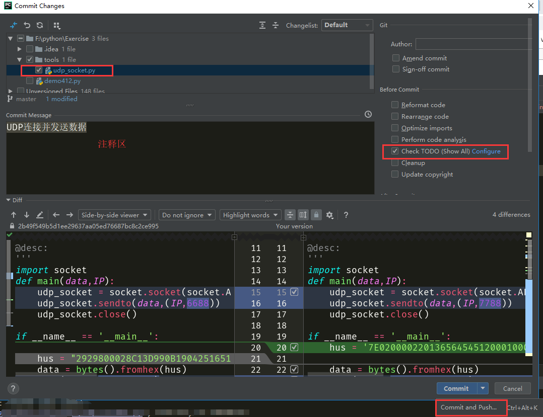Enable Perform code analysis checkbox
The image size is (543, 417).
(395, 139)
